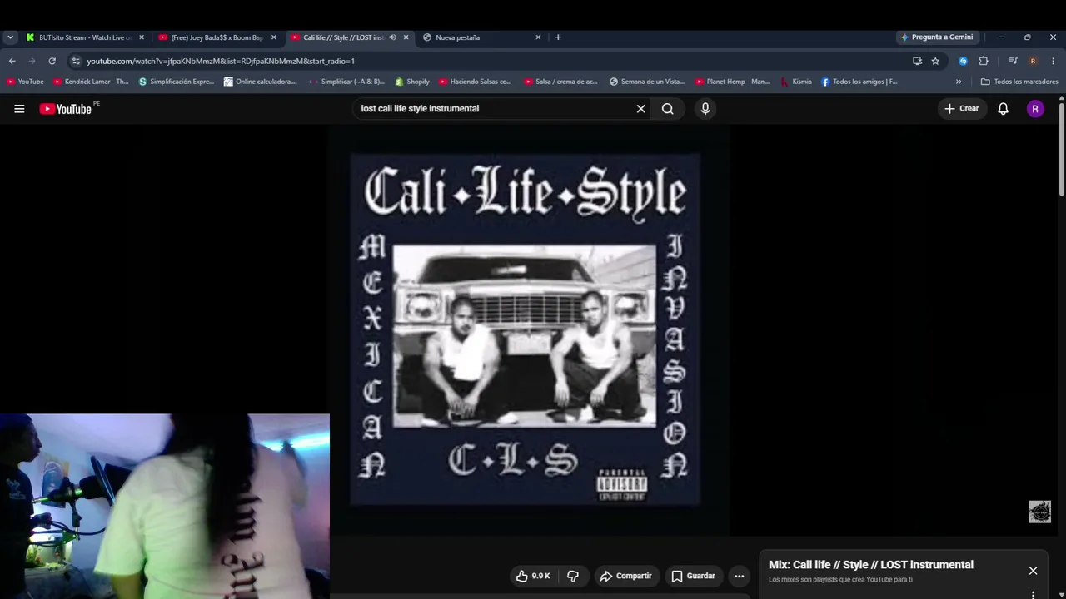Image resolution: width=1066 pixels, height=599 pixels.
Task: Open the Simplificar (~A & B) bookmark
Action: [347, 82]
